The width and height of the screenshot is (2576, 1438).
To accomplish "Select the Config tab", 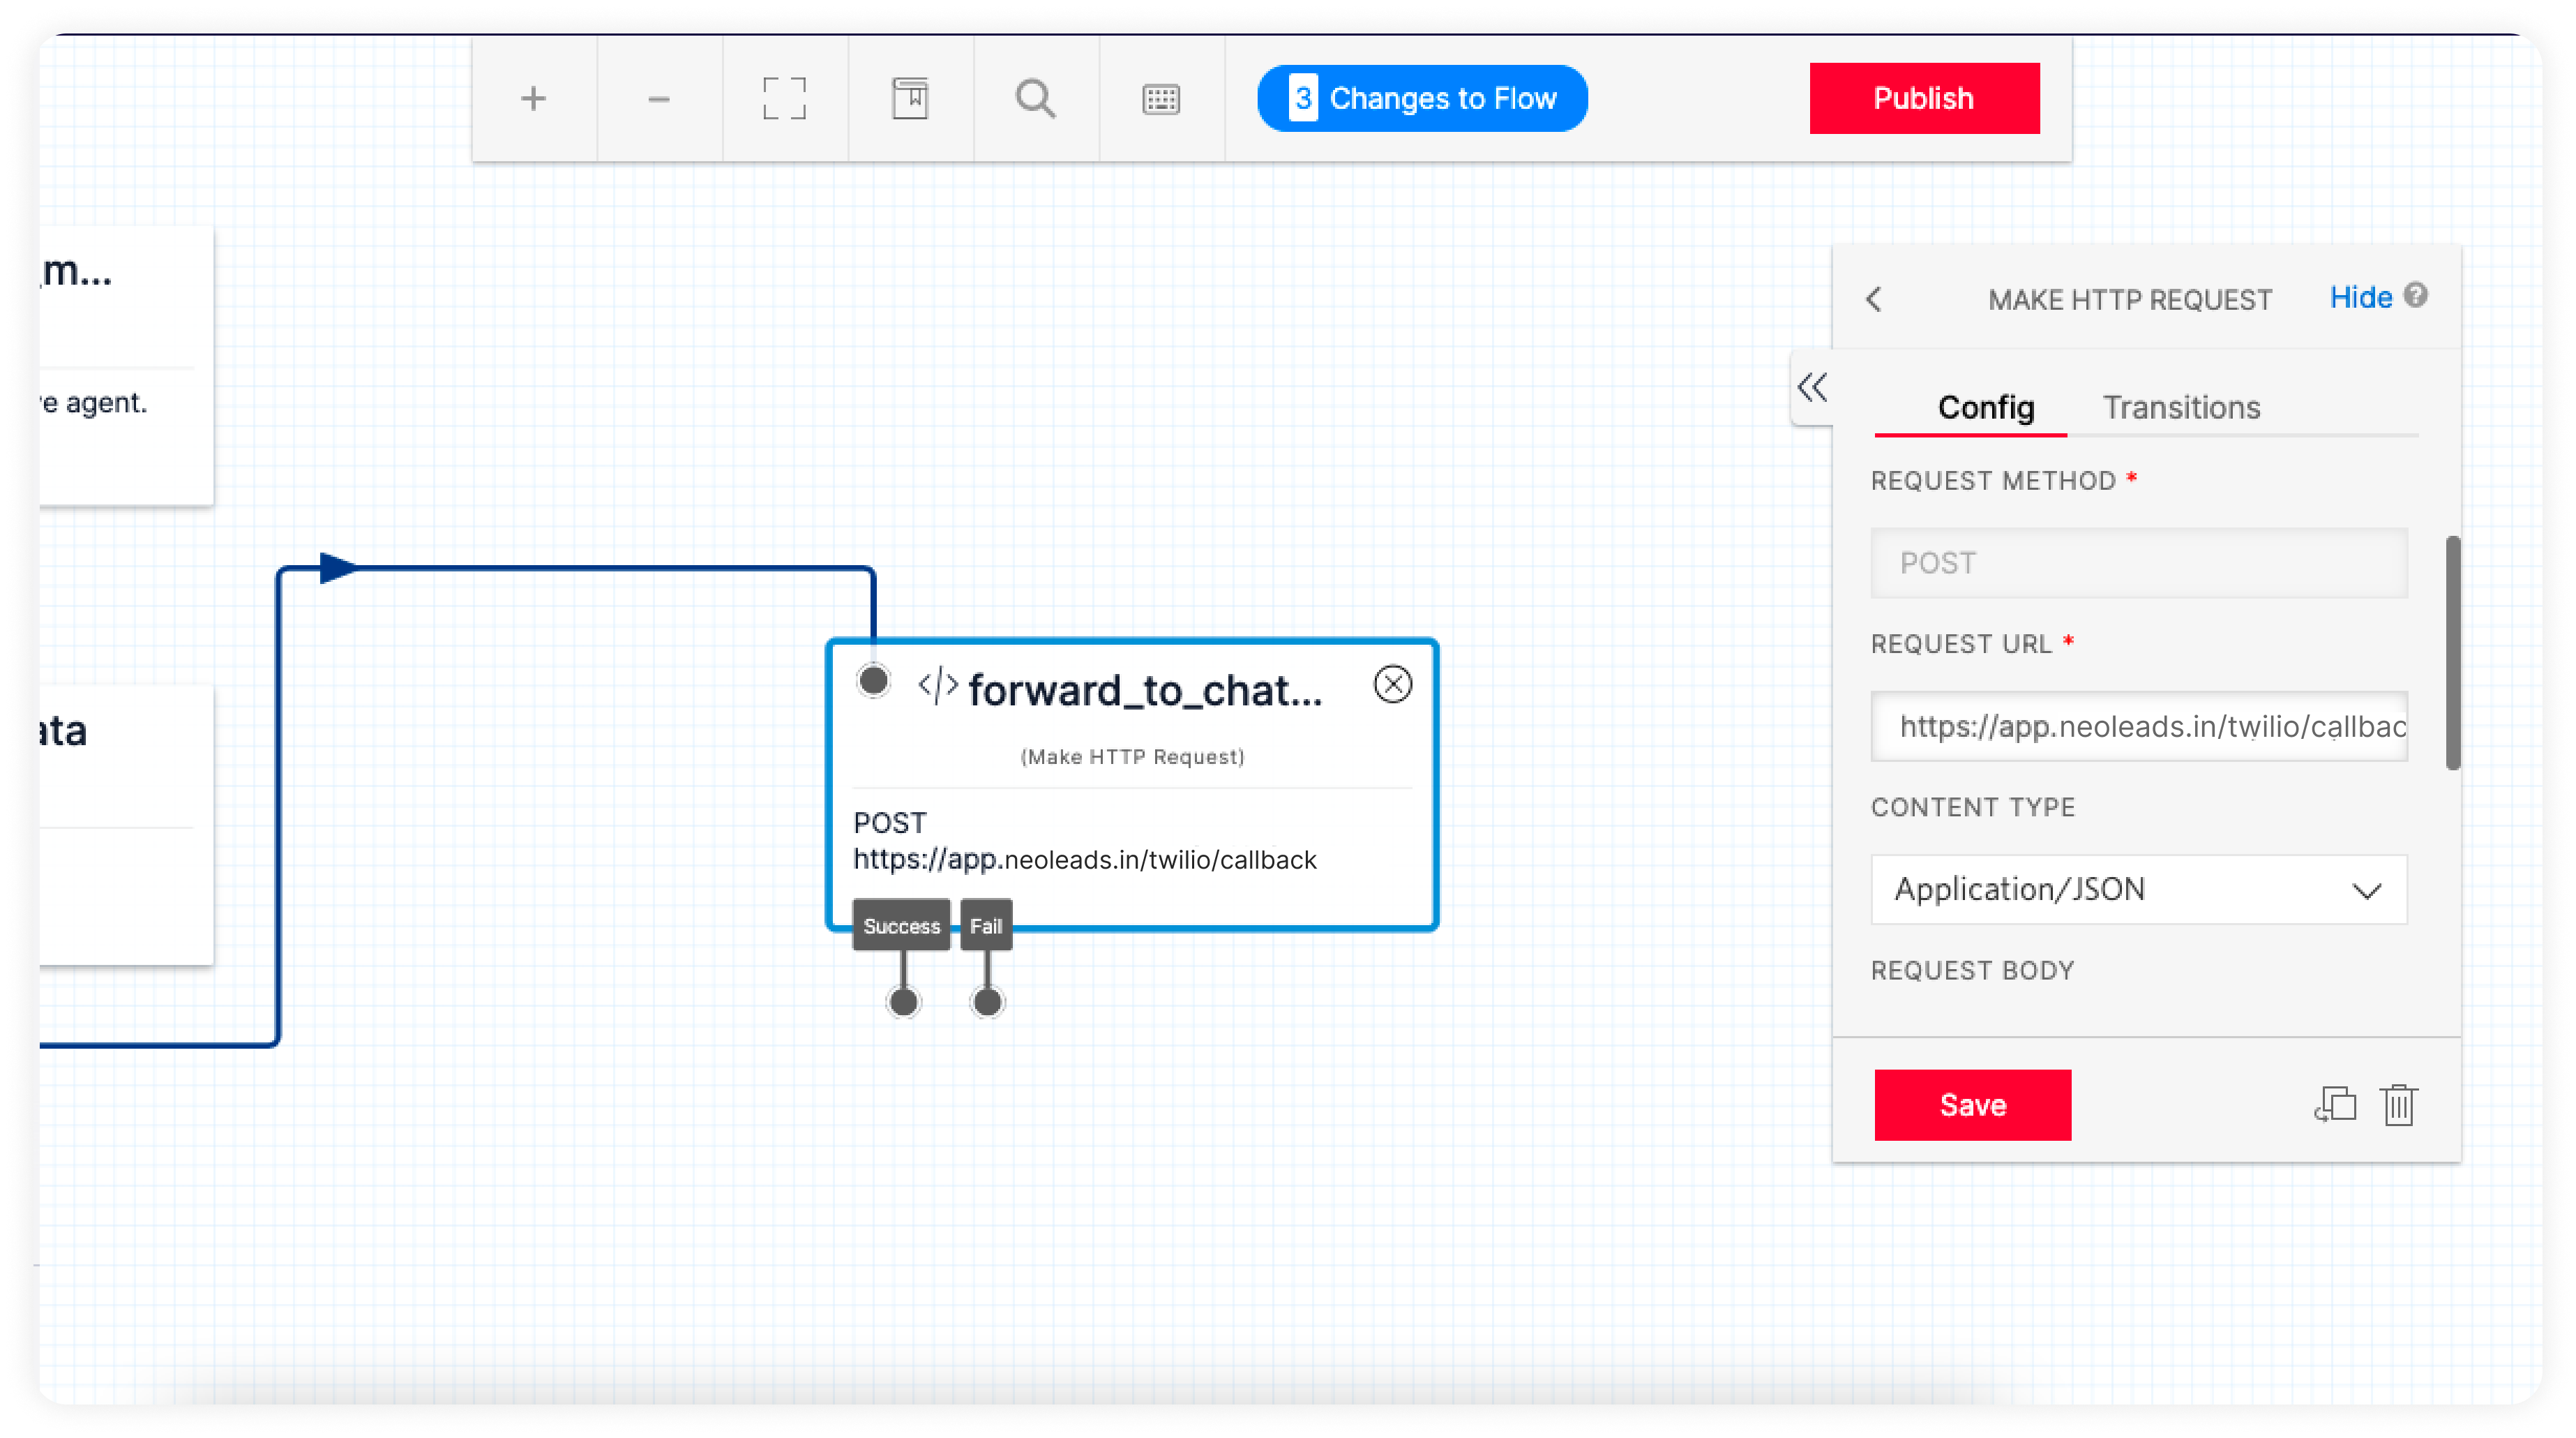I will pos(1985,408).
